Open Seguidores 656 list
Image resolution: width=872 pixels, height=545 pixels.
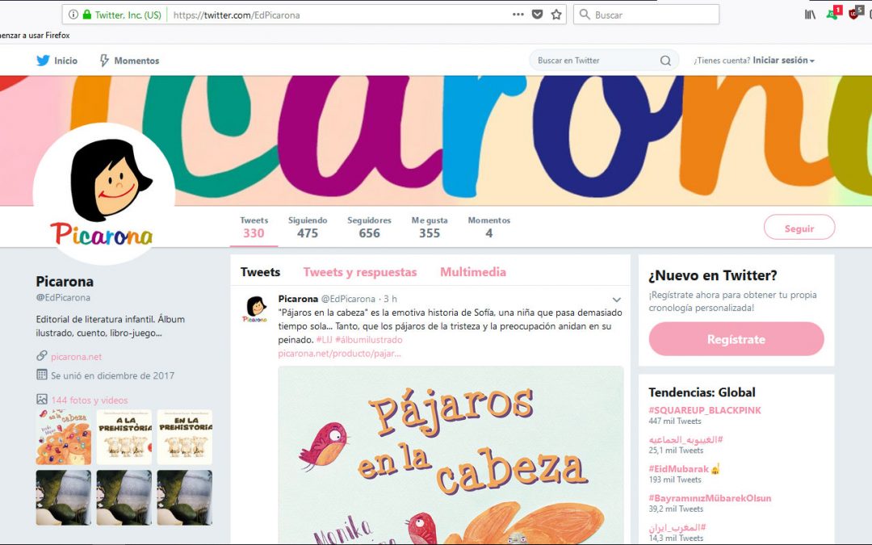[369, 227]
